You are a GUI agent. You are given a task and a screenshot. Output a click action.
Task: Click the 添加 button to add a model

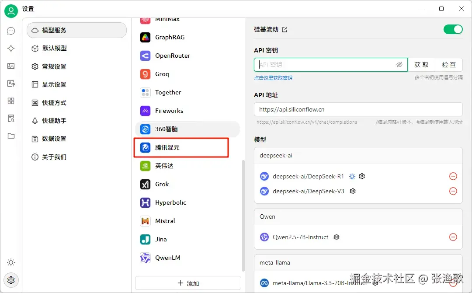[x=188, y=283]
